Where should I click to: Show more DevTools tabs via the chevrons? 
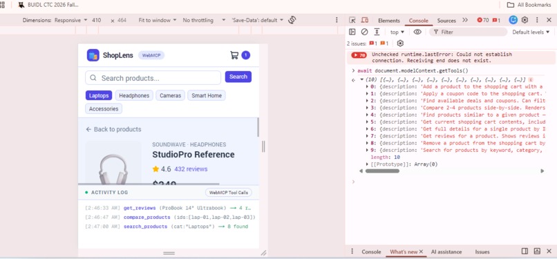point(465,20)
